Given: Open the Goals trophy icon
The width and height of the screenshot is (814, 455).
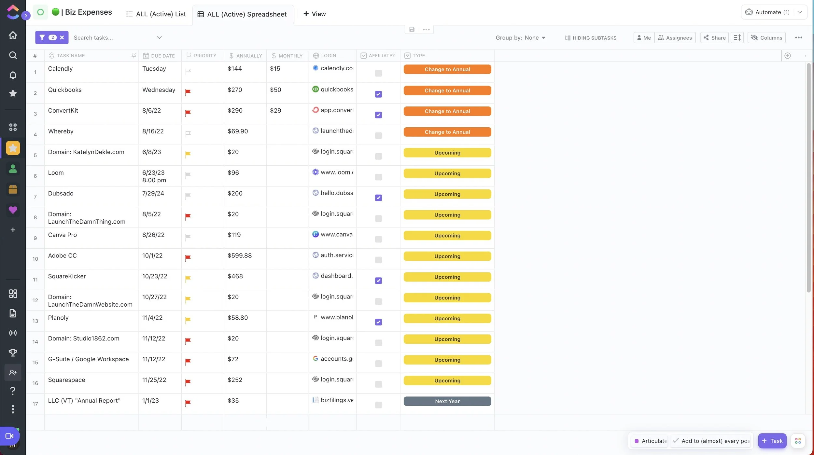Looking at the screenshot, I should click(x=13, y=352).
